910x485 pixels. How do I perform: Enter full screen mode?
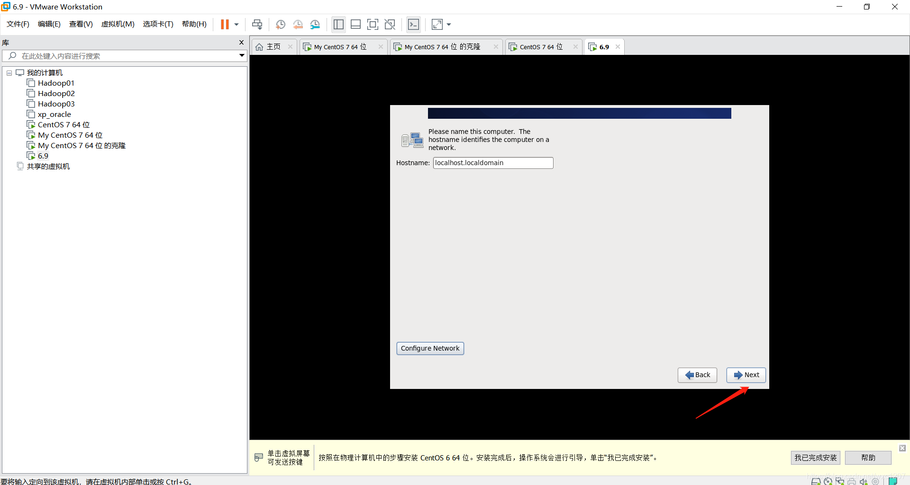373,24
